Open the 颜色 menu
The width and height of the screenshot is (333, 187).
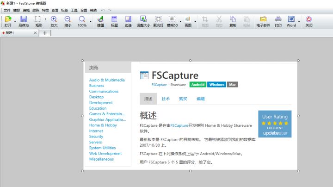[36, 10]
